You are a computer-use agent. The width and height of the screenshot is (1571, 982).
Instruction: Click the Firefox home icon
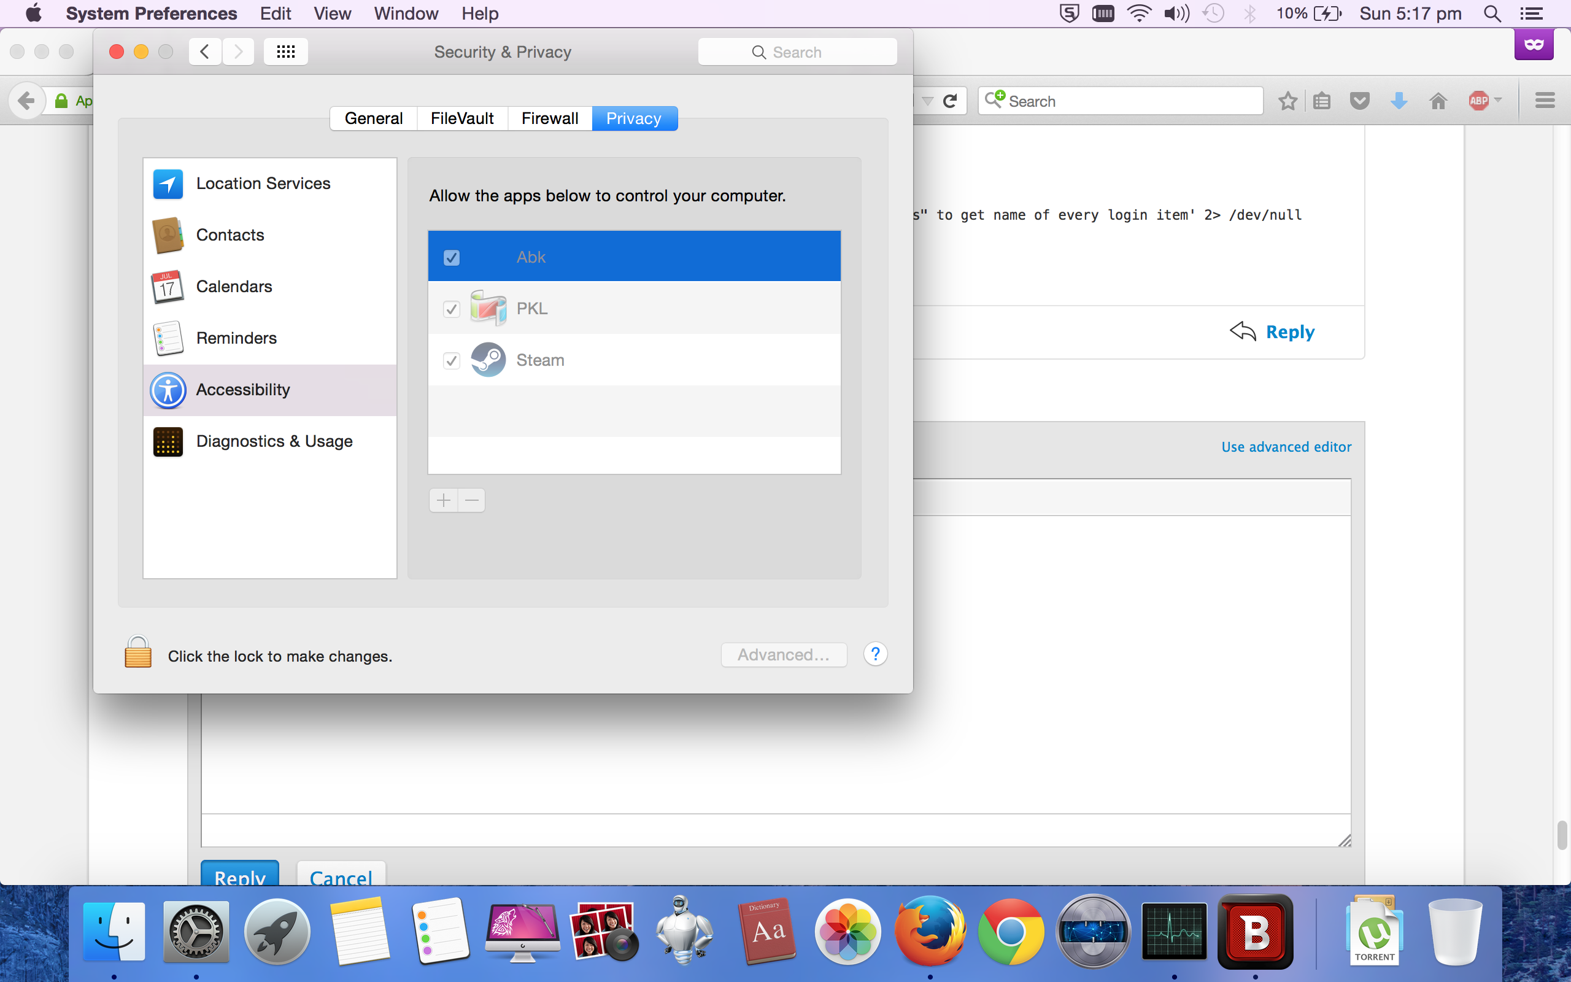point(1438,101)
